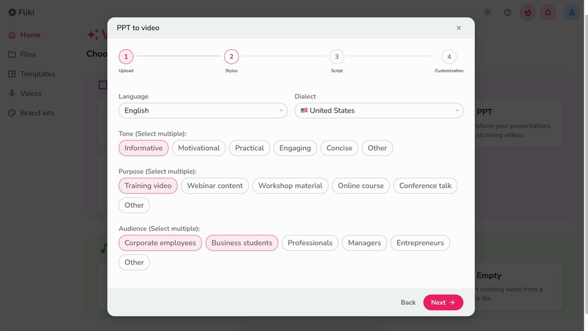
Task: Click the Fliki logo icon
Action: 12,12
